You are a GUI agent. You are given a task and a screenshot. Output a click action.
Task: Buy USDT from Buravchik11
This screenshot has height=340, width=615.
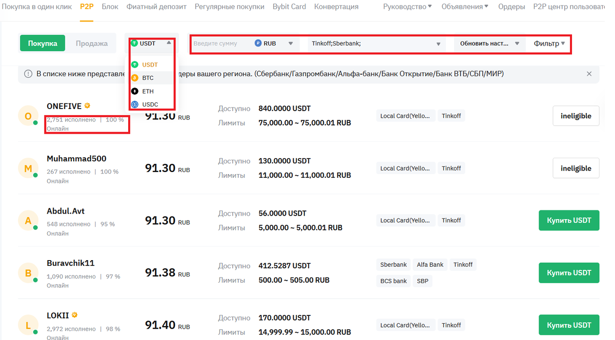[x=569, y=273]
